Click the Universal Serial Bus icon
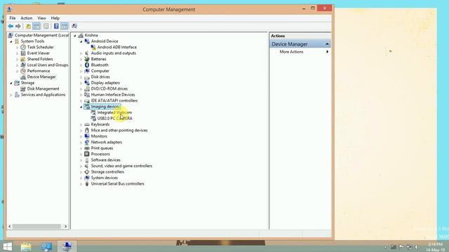 pyautogui.click(x=87, y=183)
